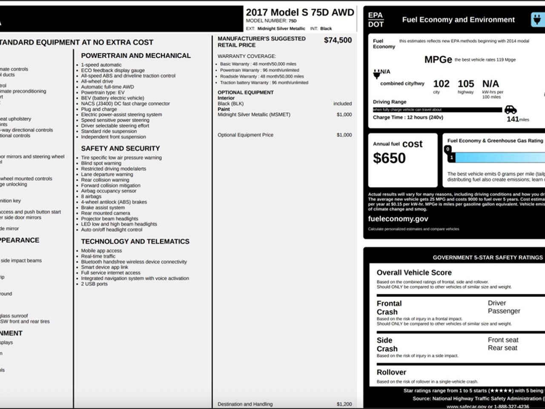Click the 'MANUFACTURER'S SUGGESTED RETAIL PRICE' label
The image size is (545, 409).
point(261,42)
